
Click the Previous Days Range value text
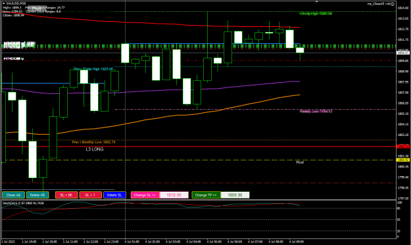45,8
